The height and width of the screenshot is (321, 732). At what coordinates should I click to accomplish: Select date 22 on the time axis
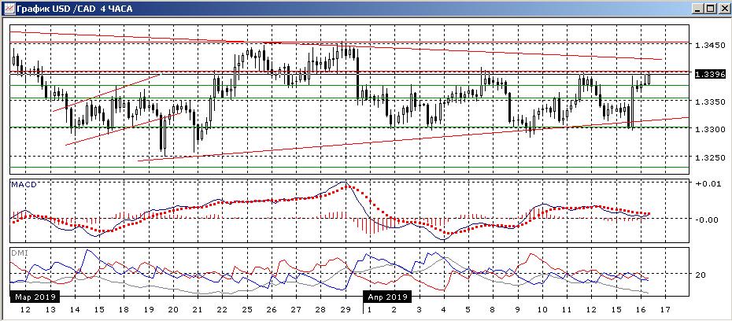click(x=221, y=311)
